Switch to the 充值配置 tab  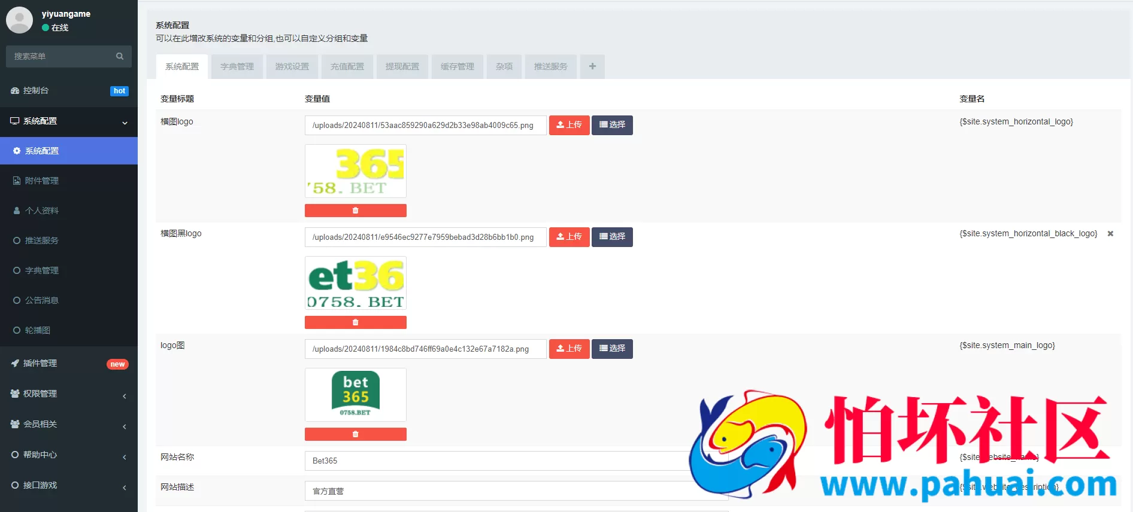(347, 66)
